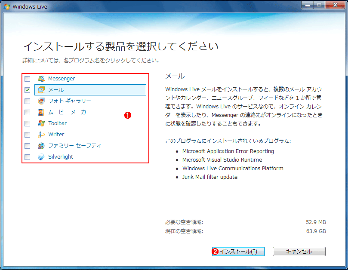Click the ムービー メーカー filmstrip icon

coord(41,112)
